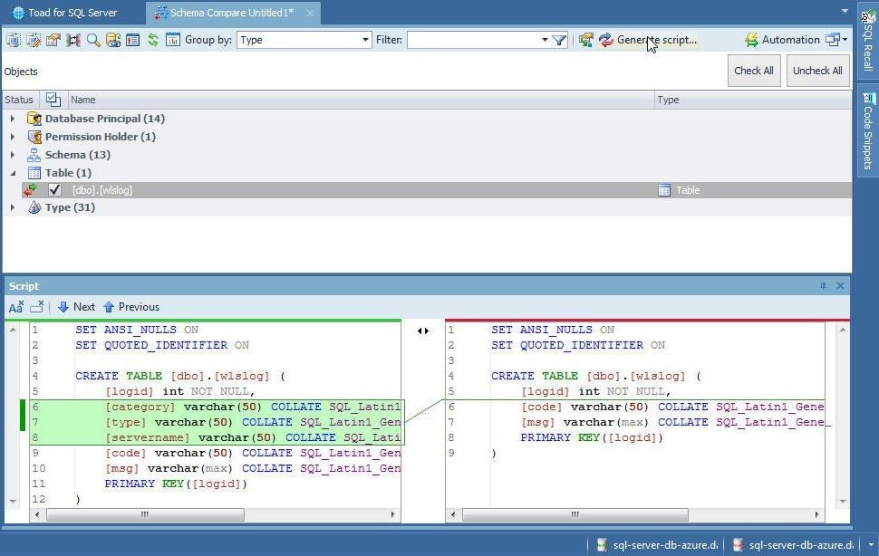Click the Filter text input field
The height and width of the screenshot is (556, 879).
[x=473, y=40]
